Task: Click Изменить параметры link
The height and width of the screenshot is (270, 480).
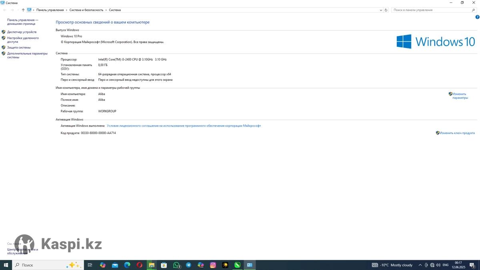Action: coord(460,96)
